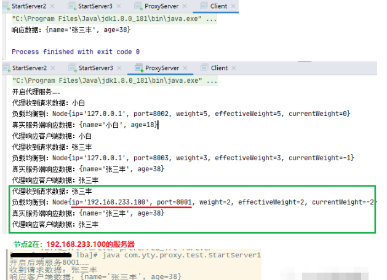Viewport: 387px width, 280px height.
Task: Select the active ProxyServer tab above the proxy log
Action: click(x=162, y=68)
